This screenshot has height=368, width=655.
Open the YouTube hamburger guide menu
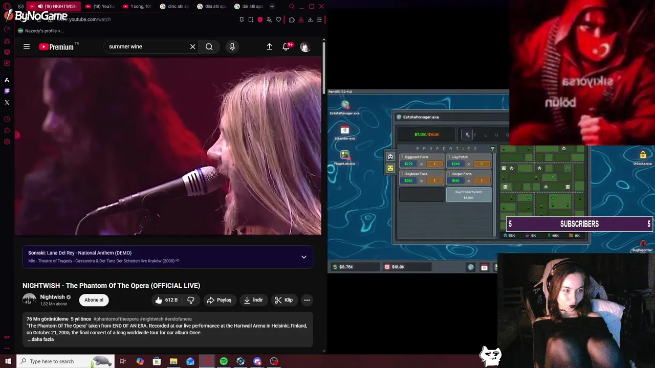(27, 47)
